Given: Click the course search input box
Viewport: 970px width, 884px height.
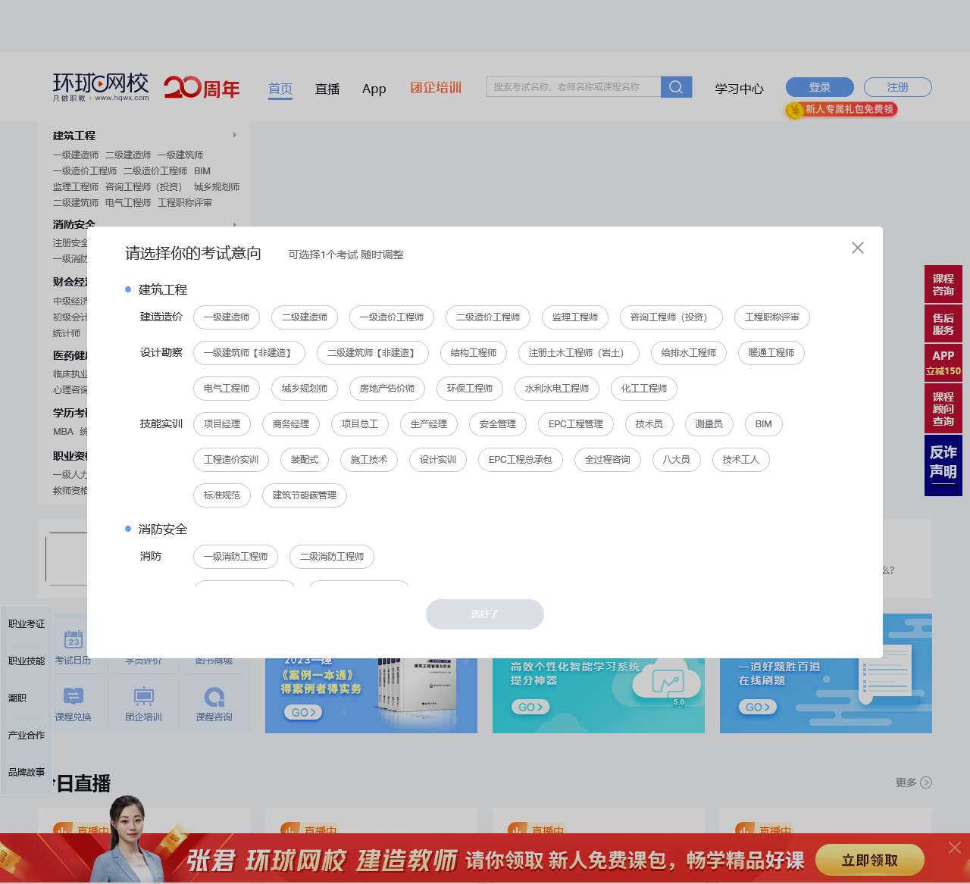Looking at the screenshot, I should [x=574, y=86].
